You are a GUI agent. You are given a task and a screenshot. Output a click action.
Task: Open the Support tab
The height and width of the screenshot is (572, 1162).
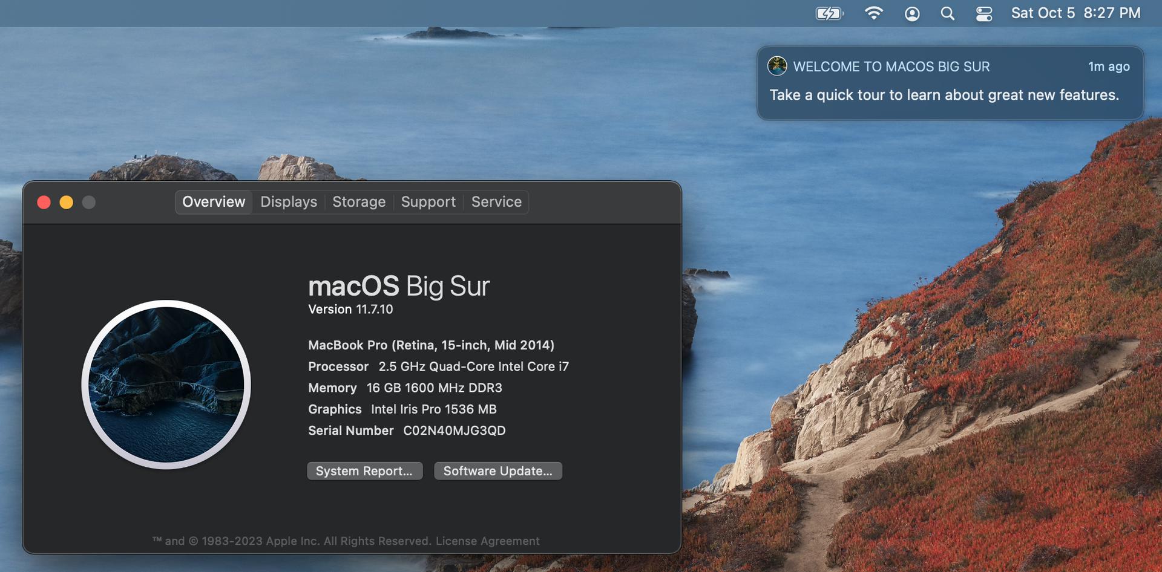pos(428,202)
